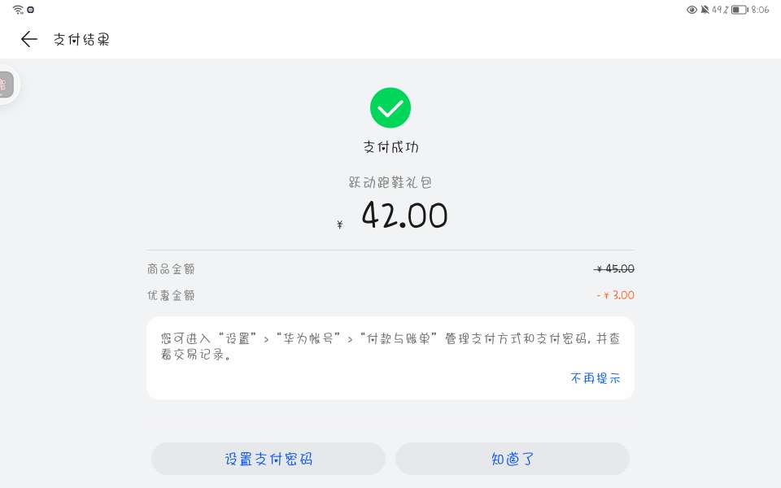Tap the back arrow icon

pos(29,39)
